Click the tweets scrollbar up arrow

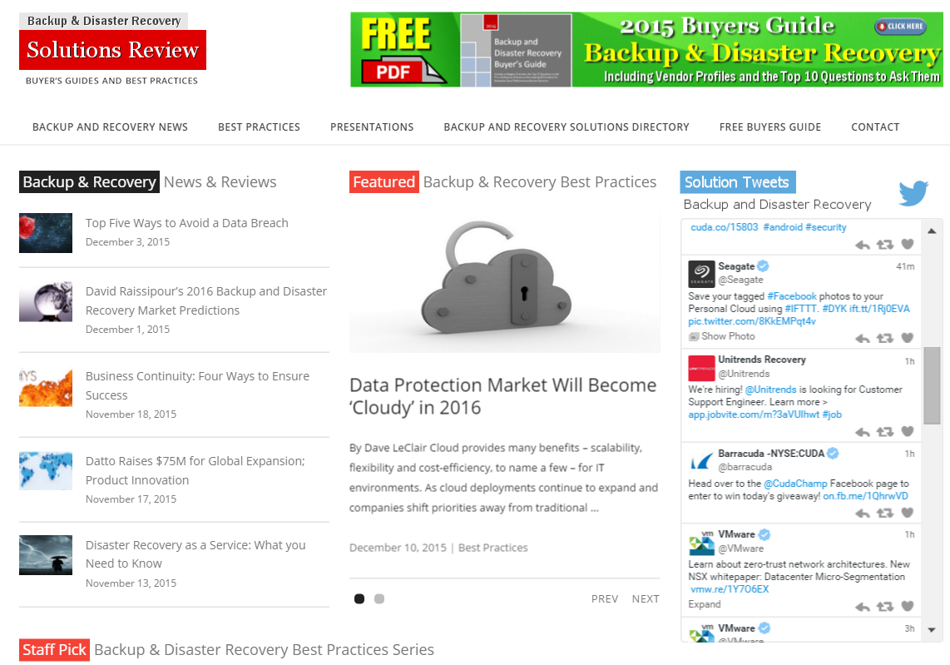[932, 231]
